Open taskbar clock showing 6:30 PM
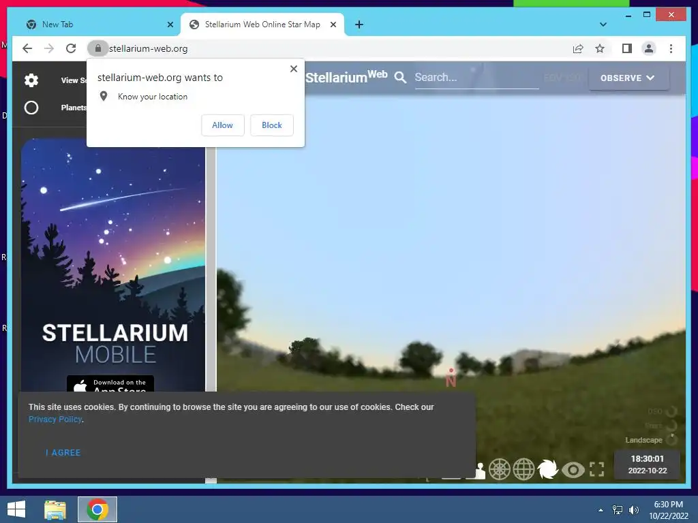The image size is (698, 523). click(x=668, y=510)
